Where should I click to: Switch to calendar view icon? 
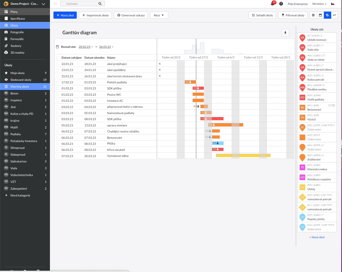[320, 15]
